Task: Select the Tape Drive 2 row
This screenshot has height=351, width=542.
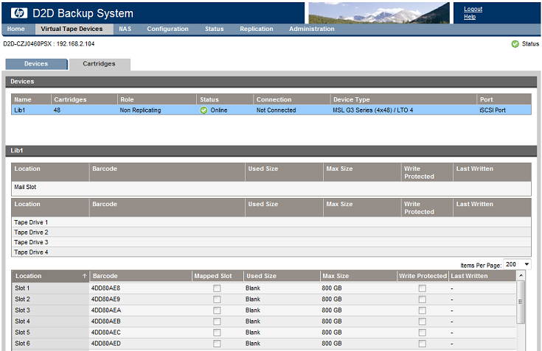Action: (x=271, y=233)
